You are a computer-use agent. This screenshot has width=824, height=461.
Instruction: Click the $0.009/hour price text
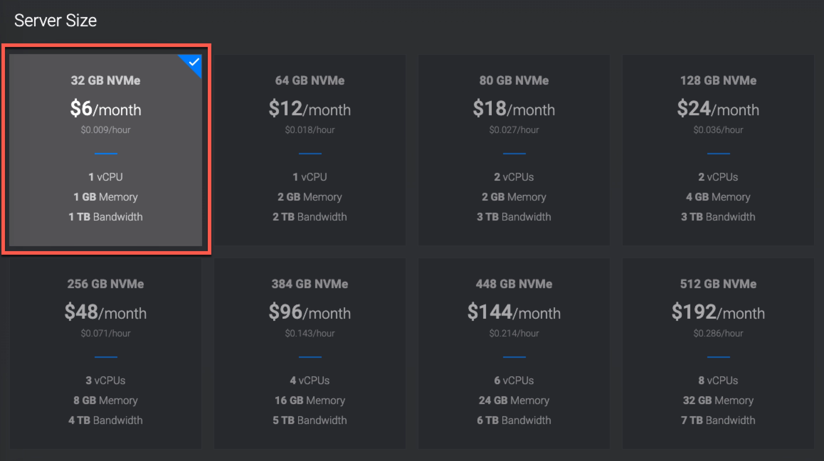click(106, 130)
